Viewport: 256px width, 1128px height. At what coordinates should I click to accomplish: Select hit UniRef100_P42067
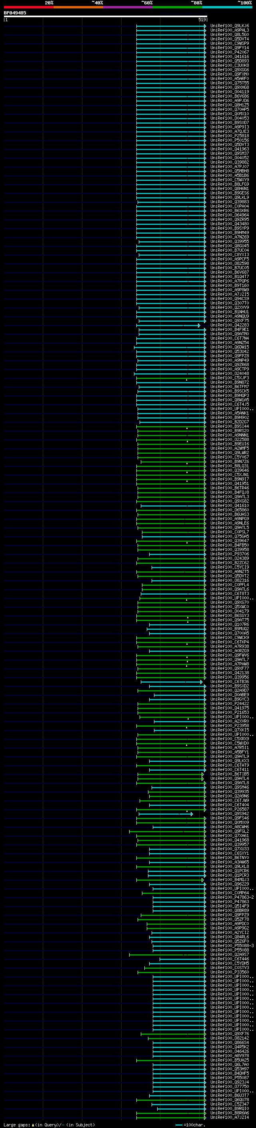(230, 52)
